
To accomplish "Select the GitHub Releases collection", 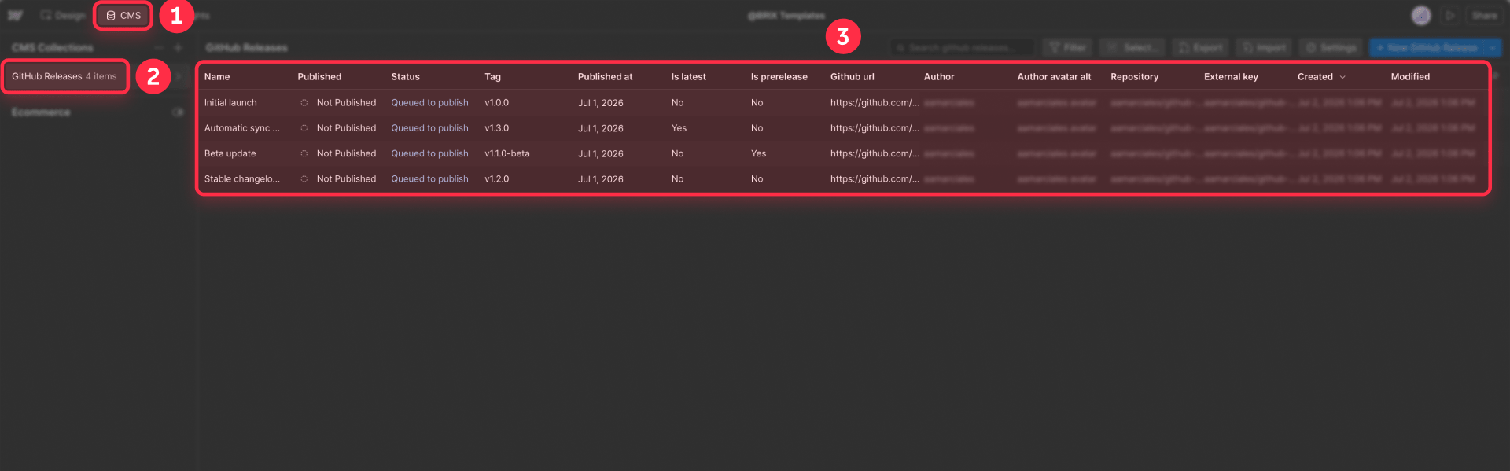I will click(x=64, y=76).
